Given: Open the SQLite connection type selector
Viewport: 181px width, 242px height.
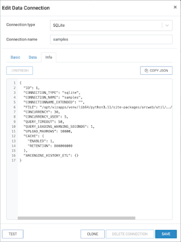Looking at the screenshot, I should tap(111, 25).
